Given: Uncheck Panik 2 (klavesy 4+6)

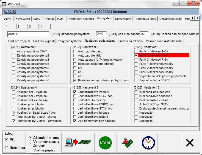Looking at the screenshot, I should coord(136,55).
